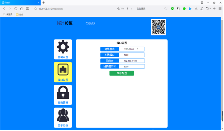224x131 pixels.
Task: Go back in the browser
Action: tap(4, 9)
